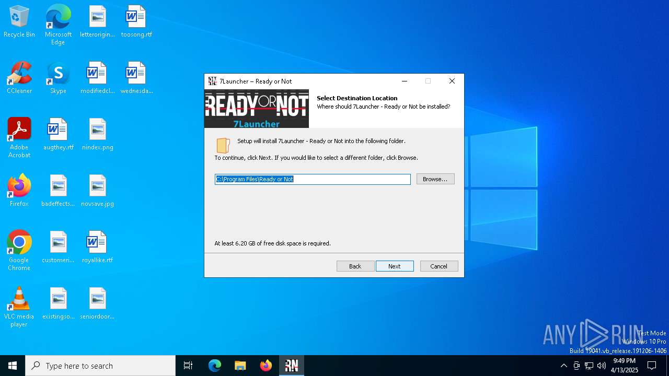Open the volume control in tray

tap(602, 366)
